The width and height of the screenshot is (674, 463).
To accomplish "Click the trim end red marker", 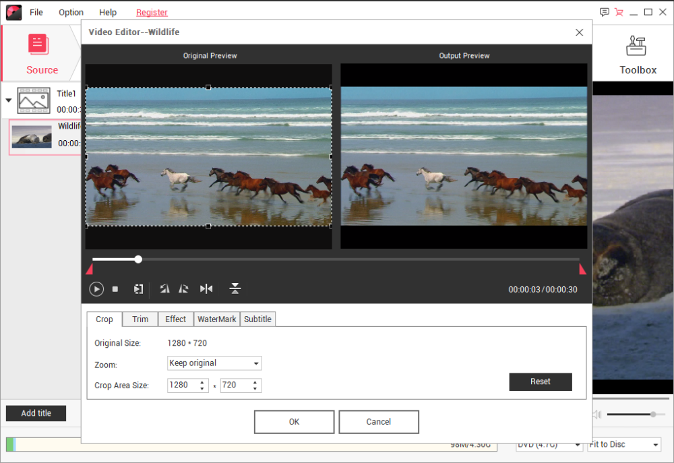I will [x=582, y=269].
